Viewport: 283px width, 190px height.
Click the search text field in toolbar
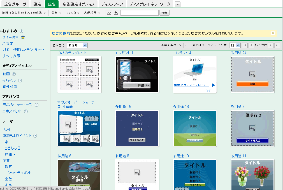coord(140,13)
